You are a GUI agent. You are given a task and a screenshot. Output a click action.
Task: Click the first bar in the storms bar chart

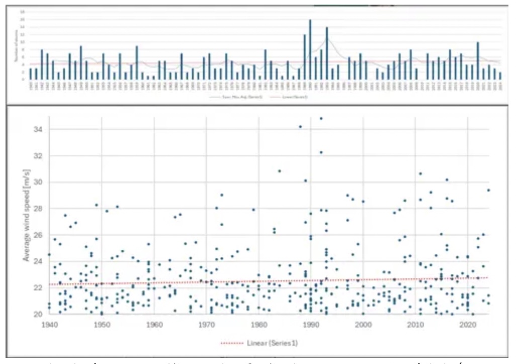pyautogui.click(x=31, y=73)
